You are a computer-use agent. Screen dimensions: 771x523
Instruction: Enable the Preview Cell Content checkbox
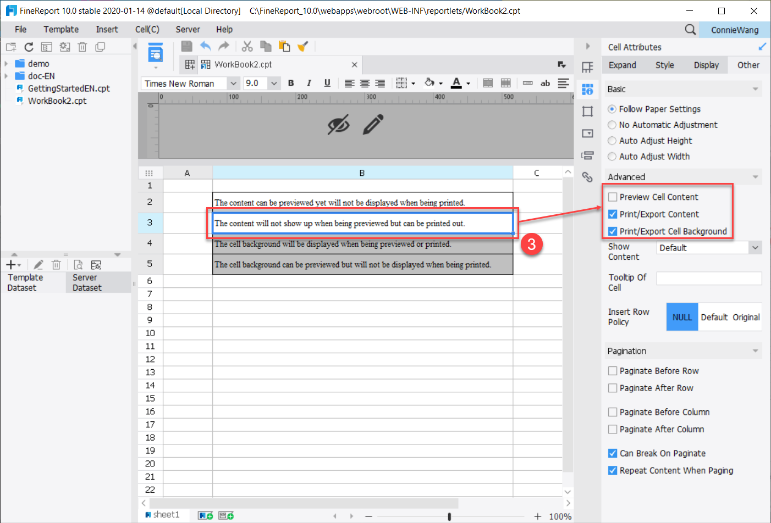tap(613, 197)
